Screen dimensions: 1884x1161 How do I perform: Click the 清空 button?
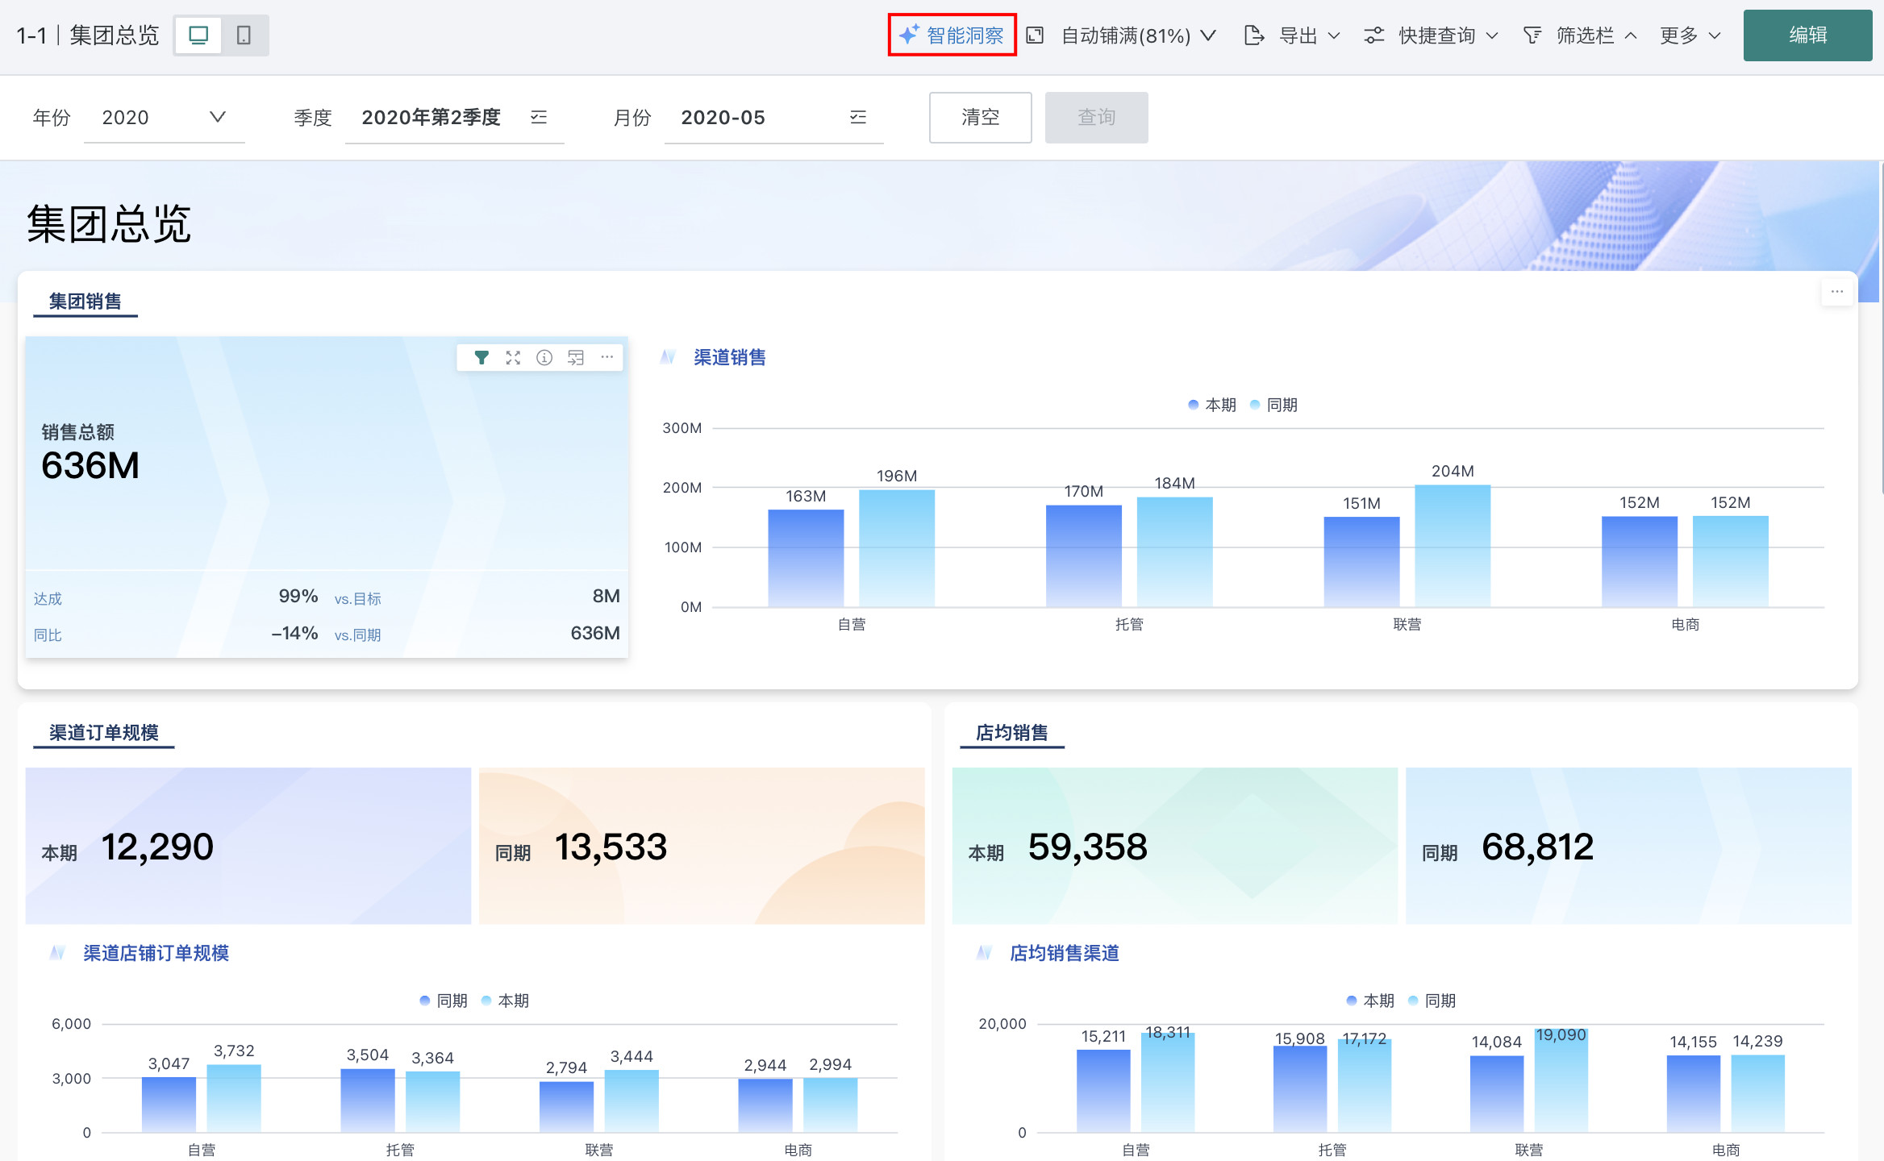pyautogui.click(x=980, y=118)
